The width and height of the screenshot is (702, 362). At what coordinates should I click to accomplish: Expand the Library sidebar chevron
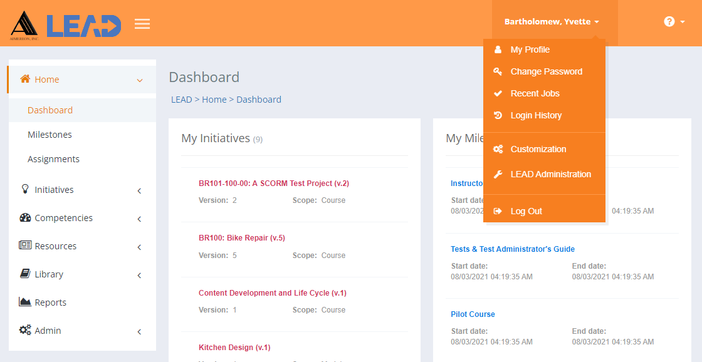point(139,276)
